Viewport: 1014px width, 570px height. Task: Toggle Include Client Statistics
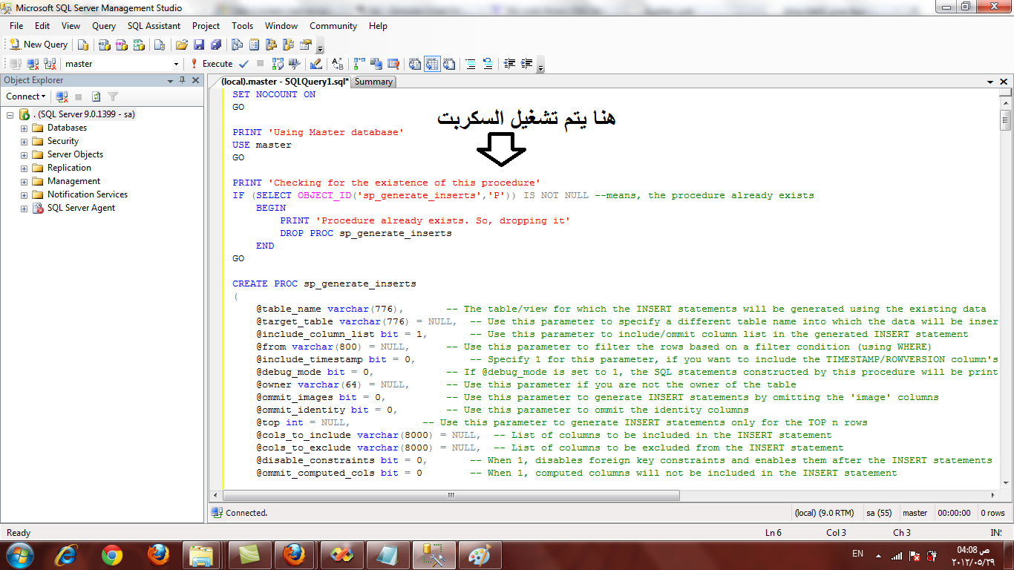[x=376, y=64]
